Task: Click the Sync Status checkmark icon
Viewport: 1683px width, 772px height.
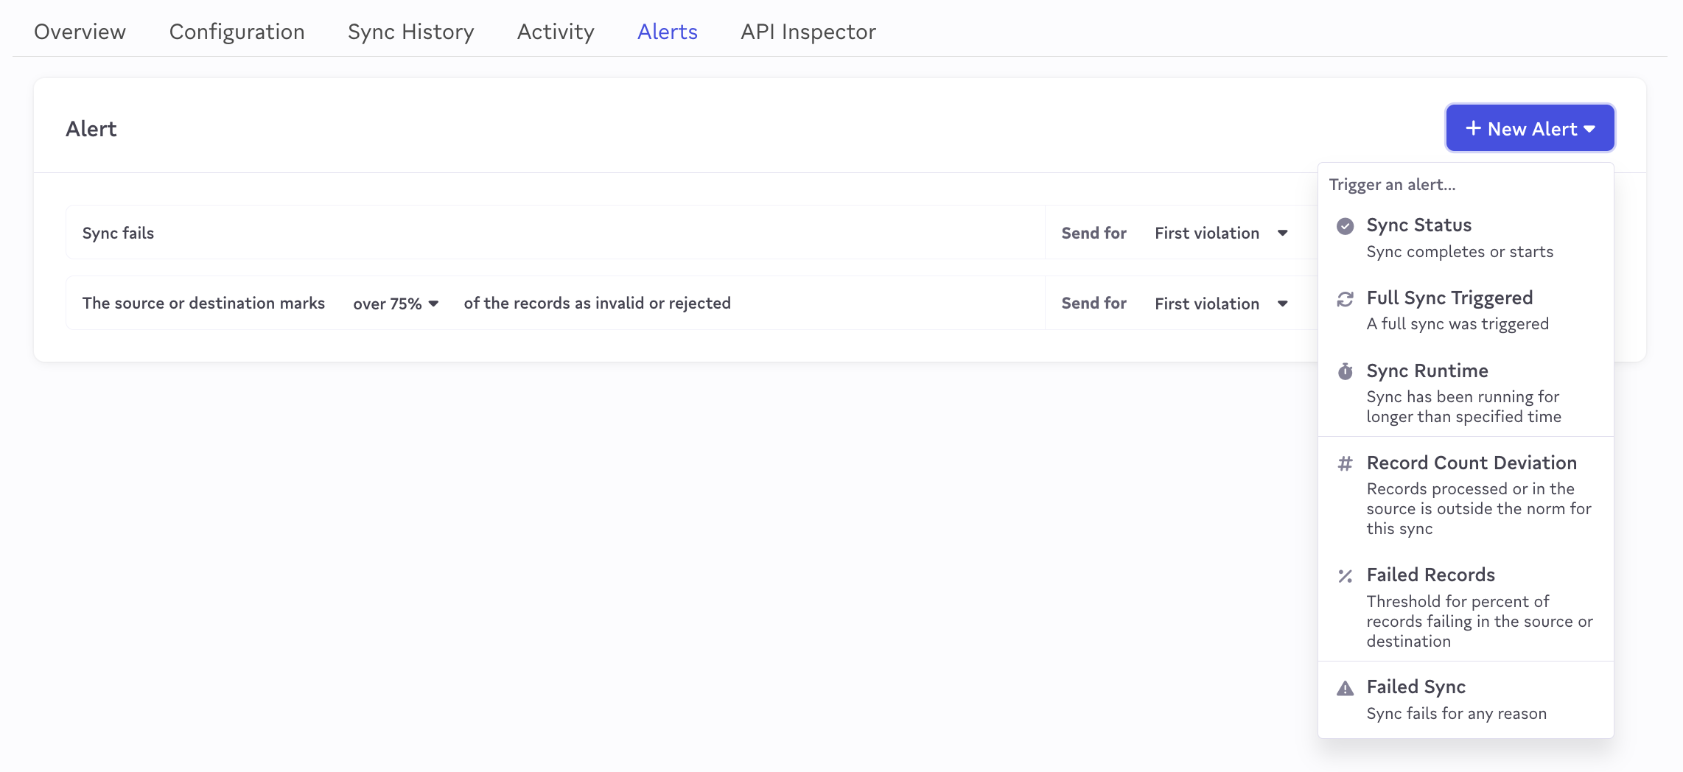Action: point(1345,226)
